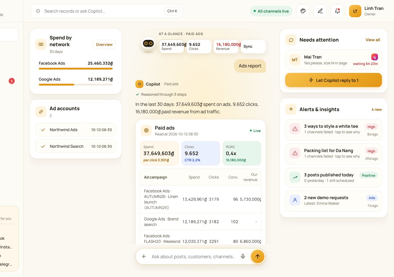Open the notifications bell
This screenshot has height=277, width=394.
click(337, 11)
